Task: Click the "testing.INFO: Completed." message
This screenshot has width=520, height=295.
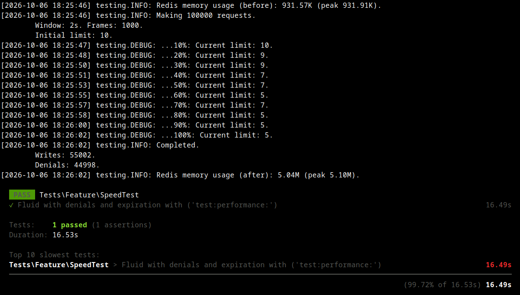Action: (x=147, y=145)
